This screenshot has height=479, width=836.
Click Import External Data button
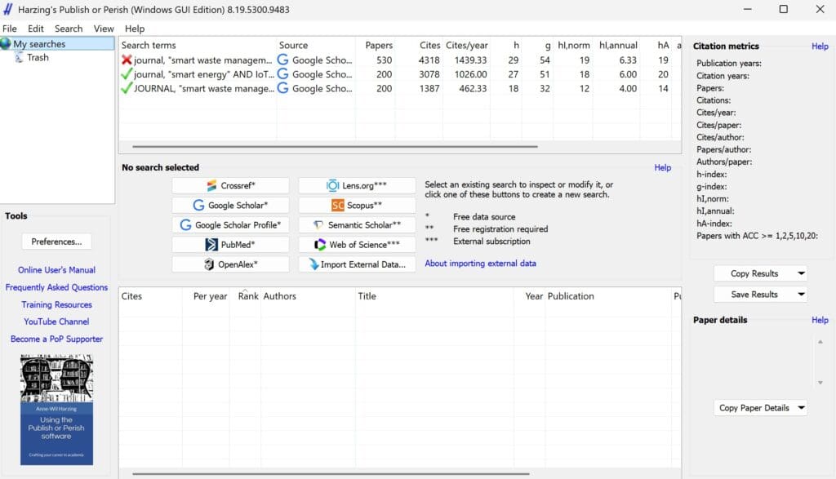point(357,264)
